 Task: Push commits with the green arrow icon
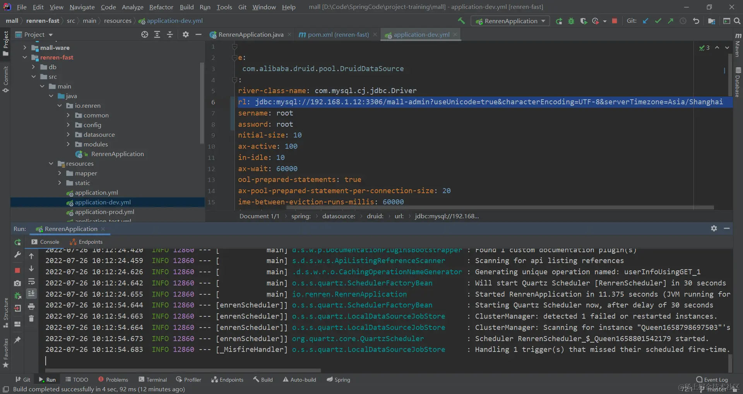[x=670, y=21]
